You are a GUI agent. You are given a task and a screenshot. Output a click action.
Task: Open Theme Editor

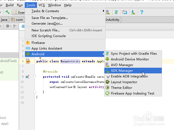(133, 88)
